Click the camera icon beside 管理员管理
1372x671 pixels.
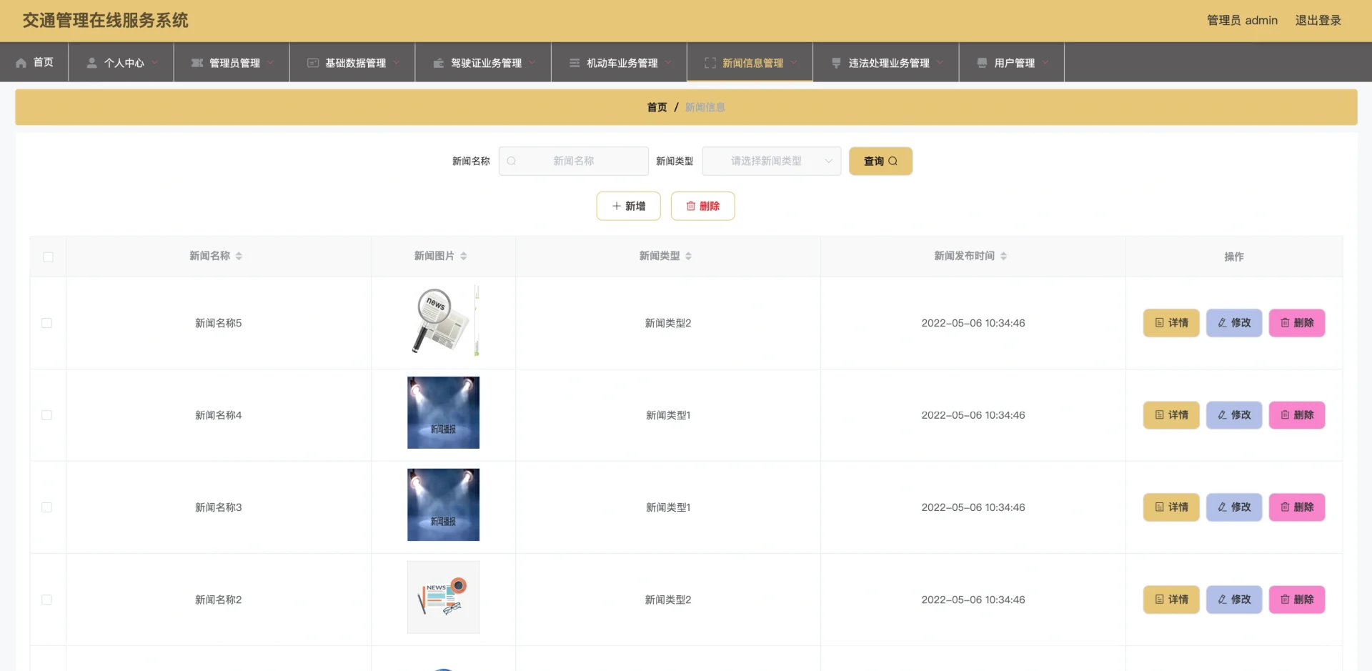(197, 63)
